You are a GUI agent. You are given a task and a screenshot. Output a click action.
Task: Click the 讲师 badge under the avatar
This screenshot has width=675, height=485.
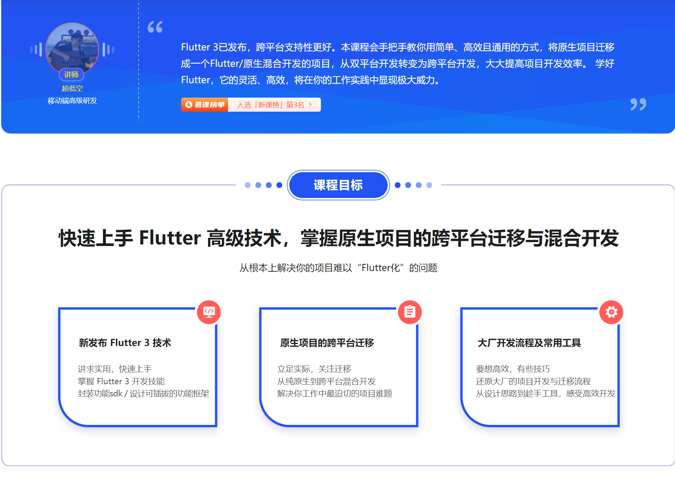(71, 74)
